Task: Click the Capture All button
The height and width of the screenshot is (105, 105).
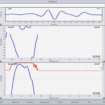Action: 15,102
